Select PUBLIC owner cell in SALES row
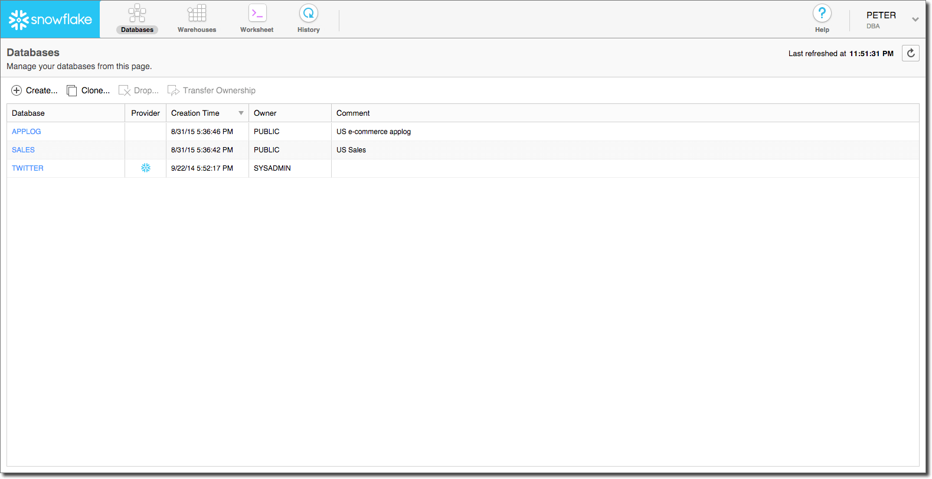Screen dimensions: 932x479 pos(290,150)
